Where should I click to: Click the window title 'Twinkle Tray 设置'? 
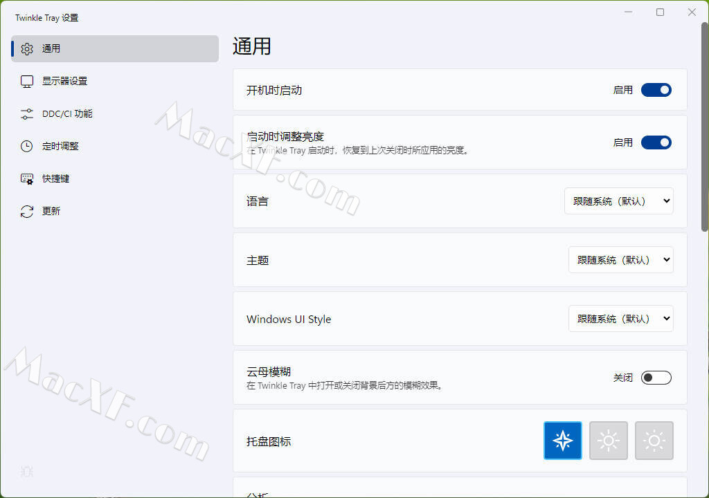click(x=47, y=17)
